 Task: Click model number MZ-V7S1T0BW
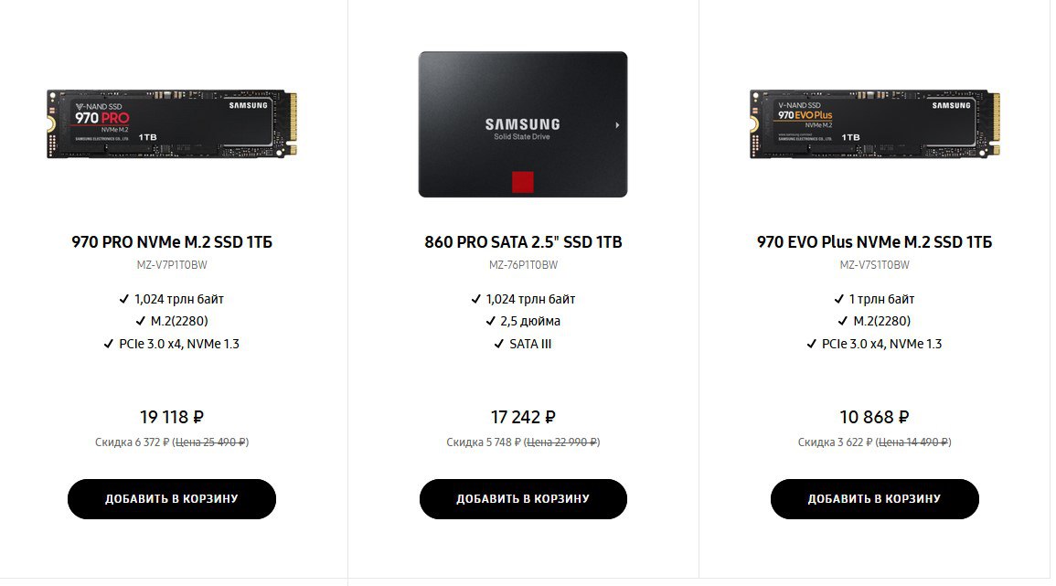pyautogui.click(x=874, y=265)
